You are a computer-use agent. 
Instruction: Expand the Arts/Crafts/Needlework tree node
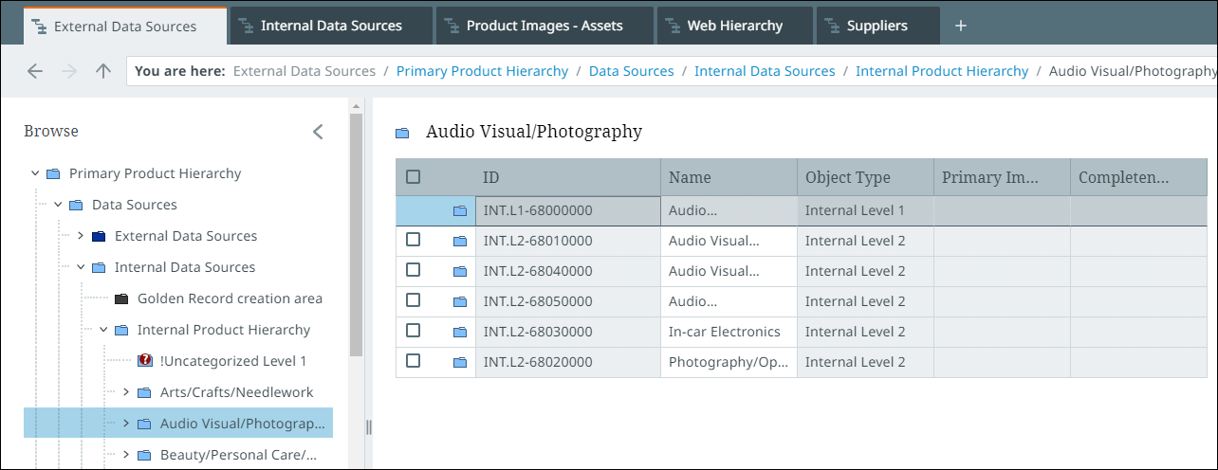coord(126,392)
